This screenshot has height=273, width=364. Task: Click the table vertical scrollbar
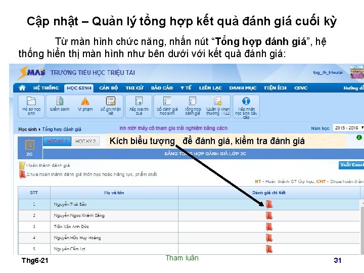tap(362, 227)
